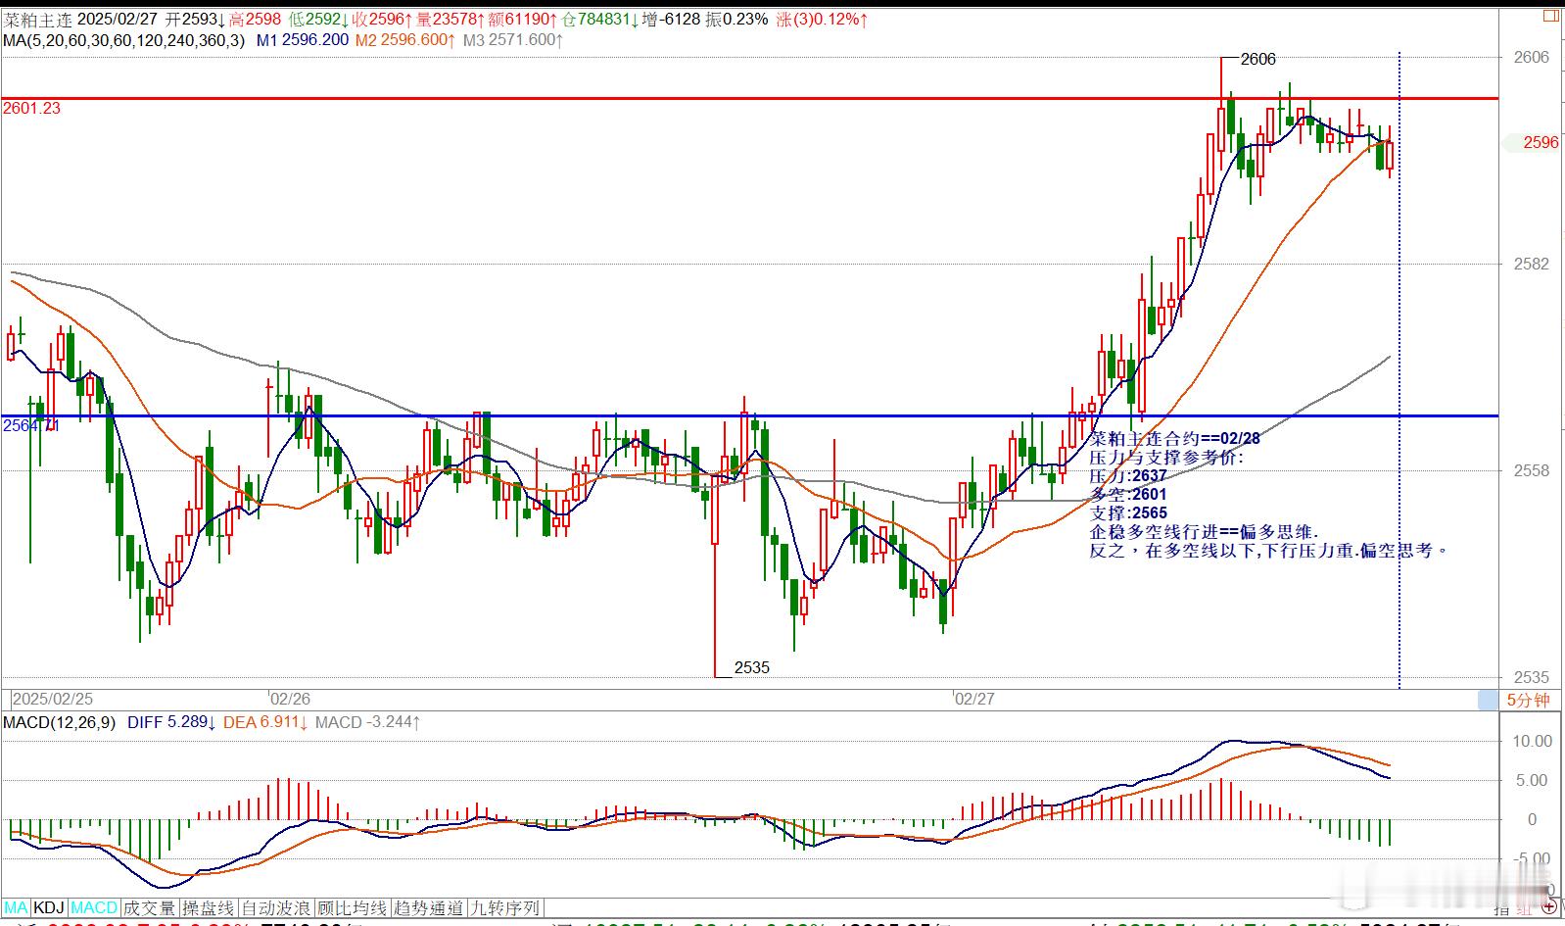Viewport: 1565px width, 926px height.
Task: Select the 顾比均线 indicator tab
Action: tap(353, 908)
